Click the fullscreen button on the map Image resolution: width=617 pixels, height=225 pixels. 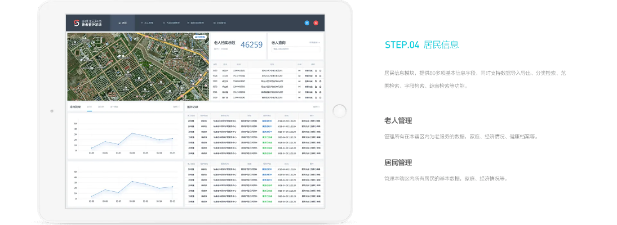[x=200, y=37]
